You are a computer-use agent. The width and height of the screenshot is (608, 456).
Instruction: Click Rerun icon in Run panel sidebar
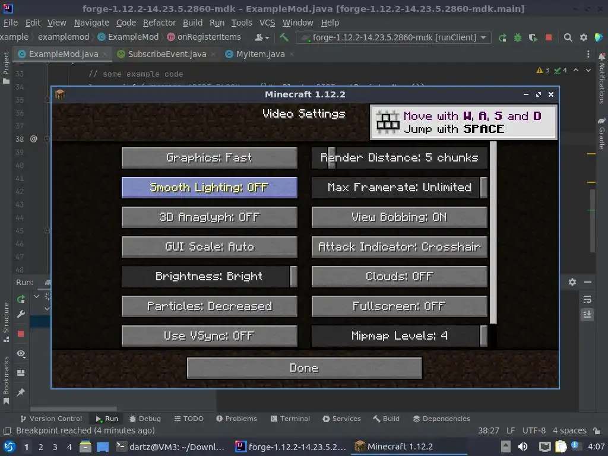click(21, 299)
